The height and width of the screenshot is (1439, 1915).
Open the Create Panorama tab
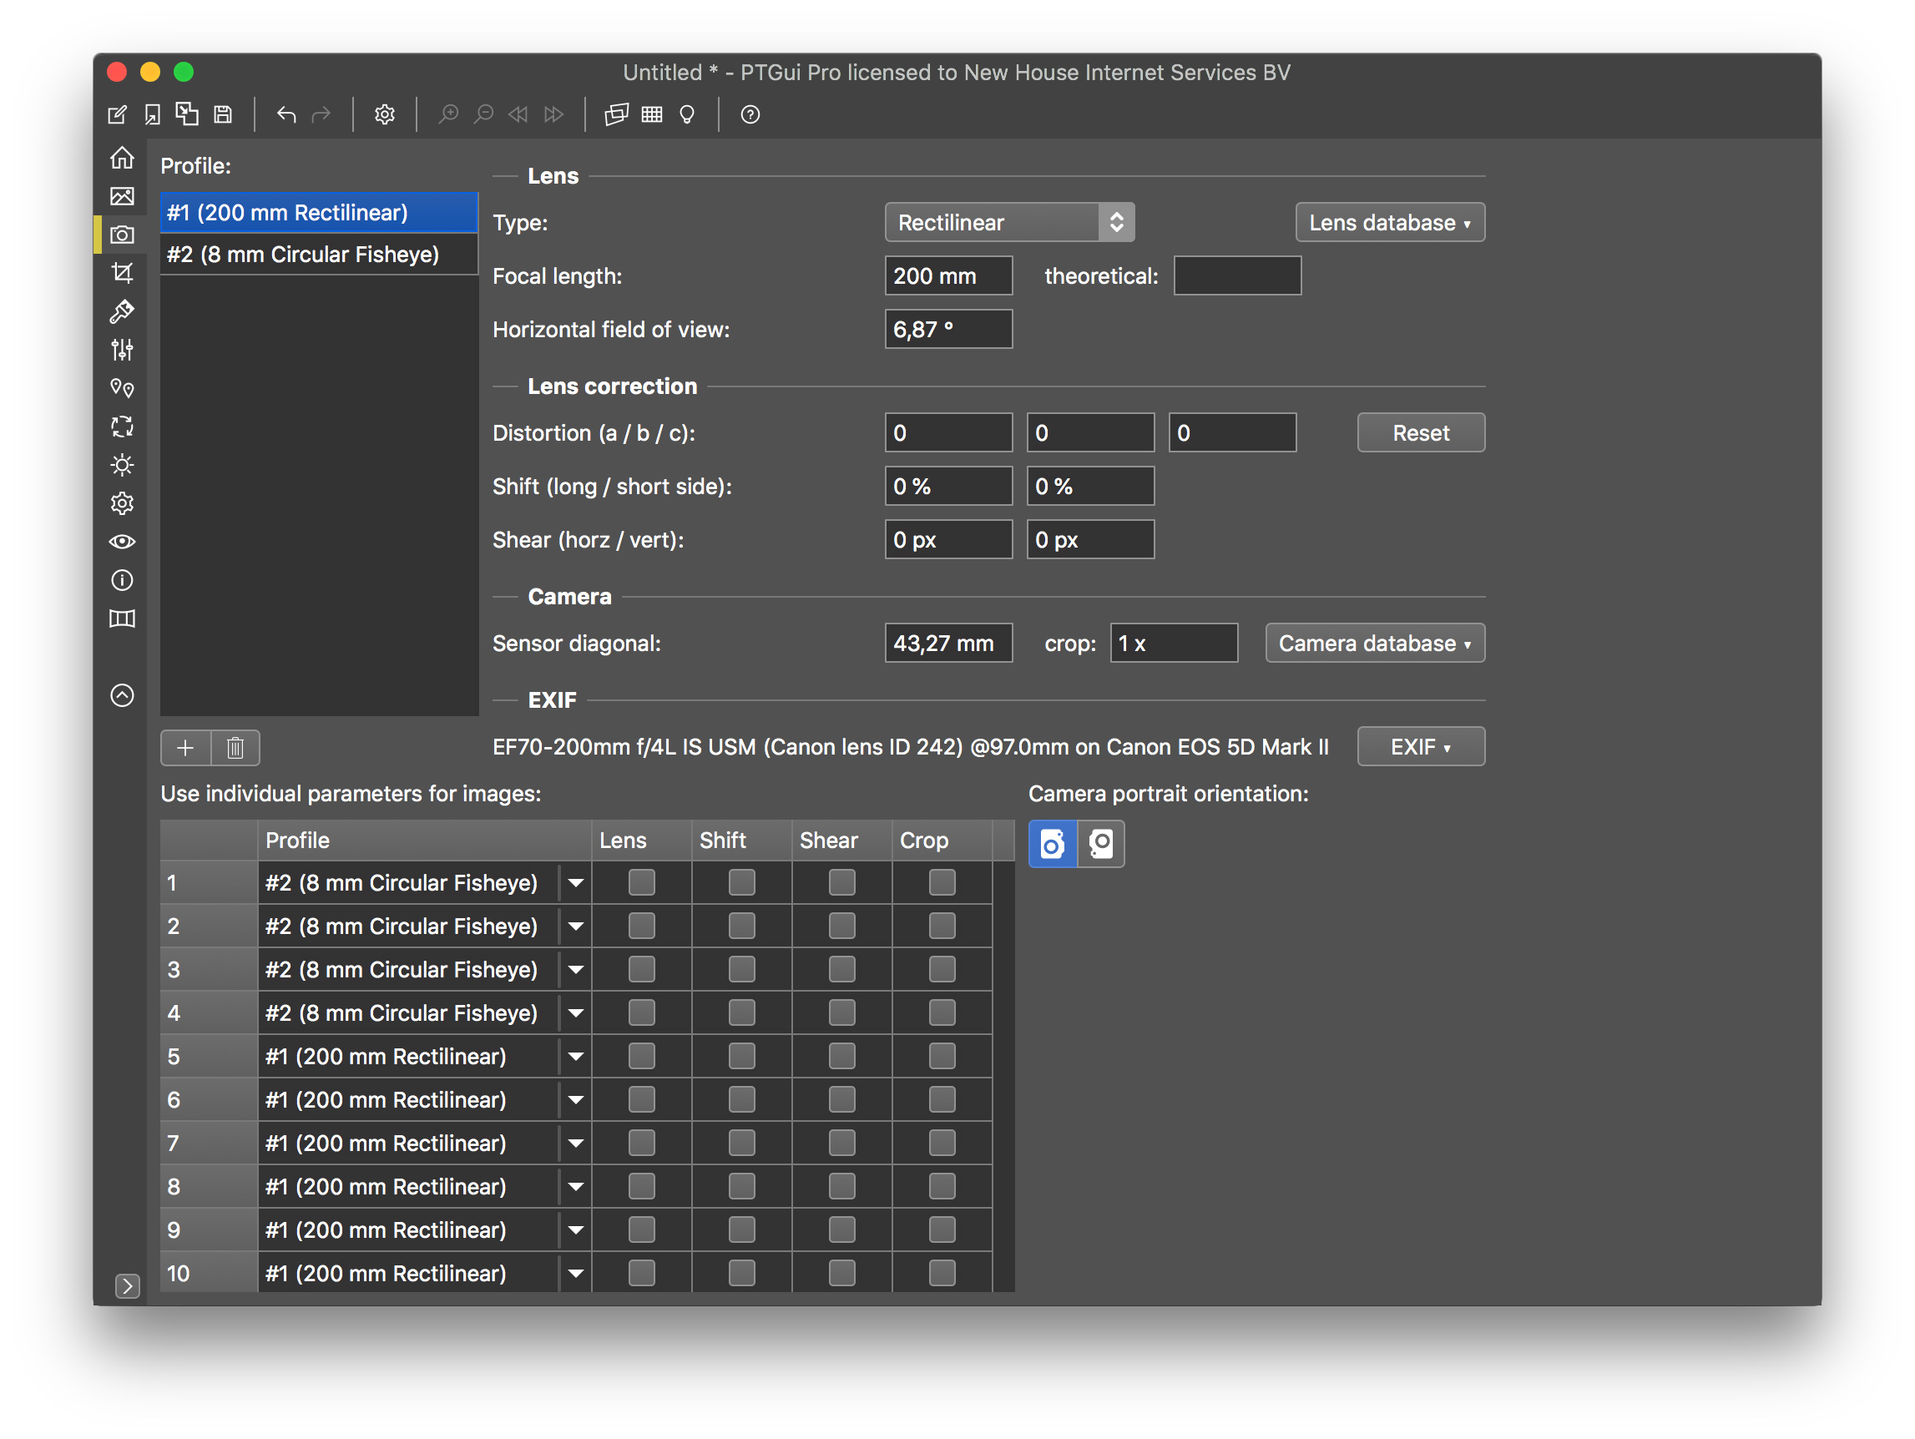click(x=122, y=619)
